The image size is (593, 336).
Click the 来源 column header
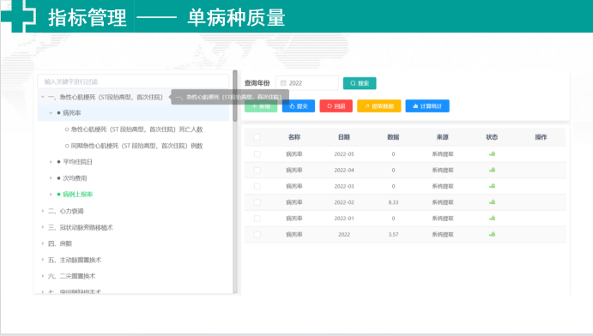443,137
